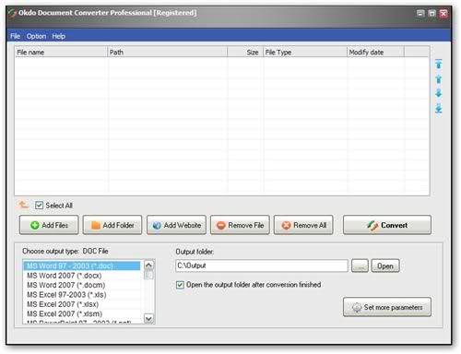The height and width of the screenshot is (354, 461).
Task: Click the Remove File button
Action: [240, 225]
